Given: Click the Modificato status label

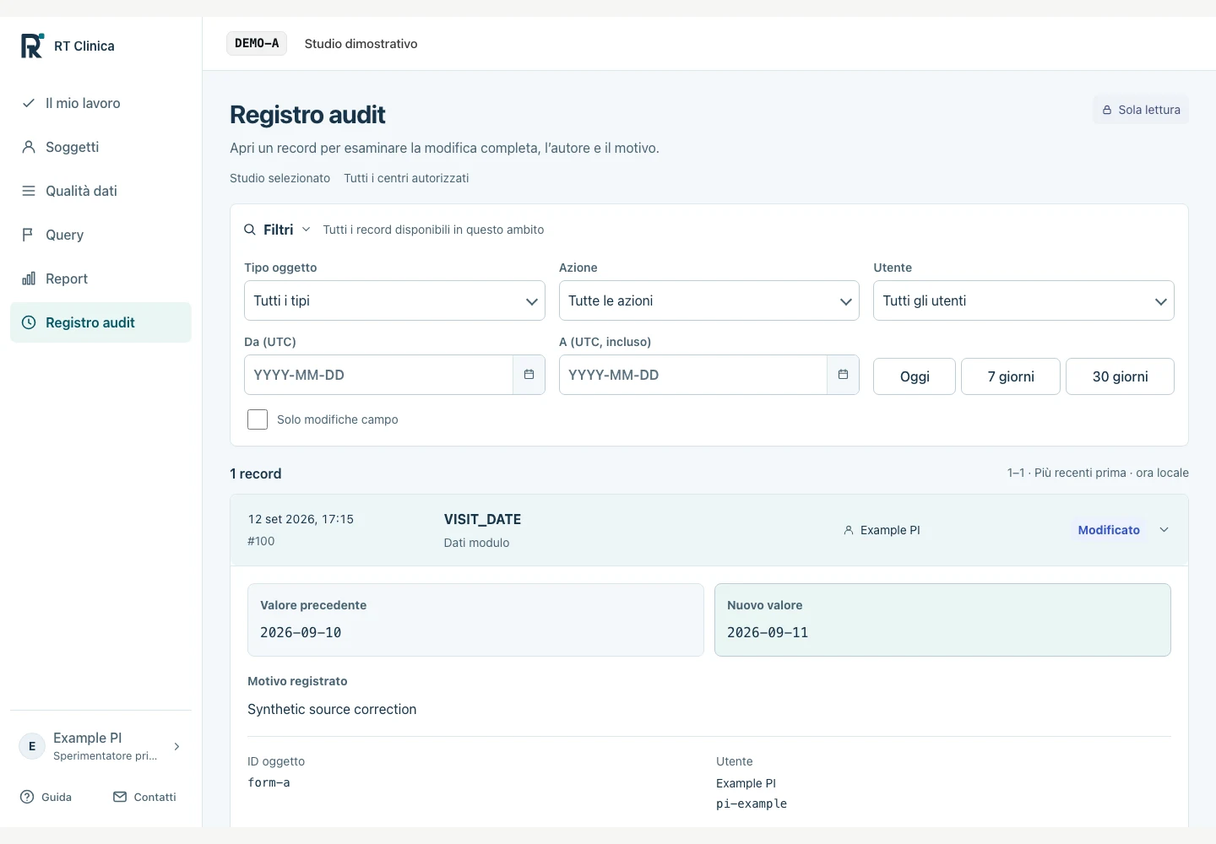Looking at the screenshot, I should click(1109, 530).
